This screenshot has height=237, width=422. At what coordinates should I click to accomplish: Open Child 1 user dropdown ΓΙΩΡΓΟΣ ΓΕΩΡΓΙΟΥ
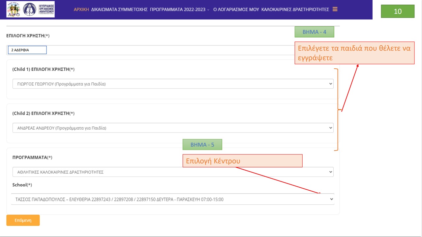coord(173,84)
